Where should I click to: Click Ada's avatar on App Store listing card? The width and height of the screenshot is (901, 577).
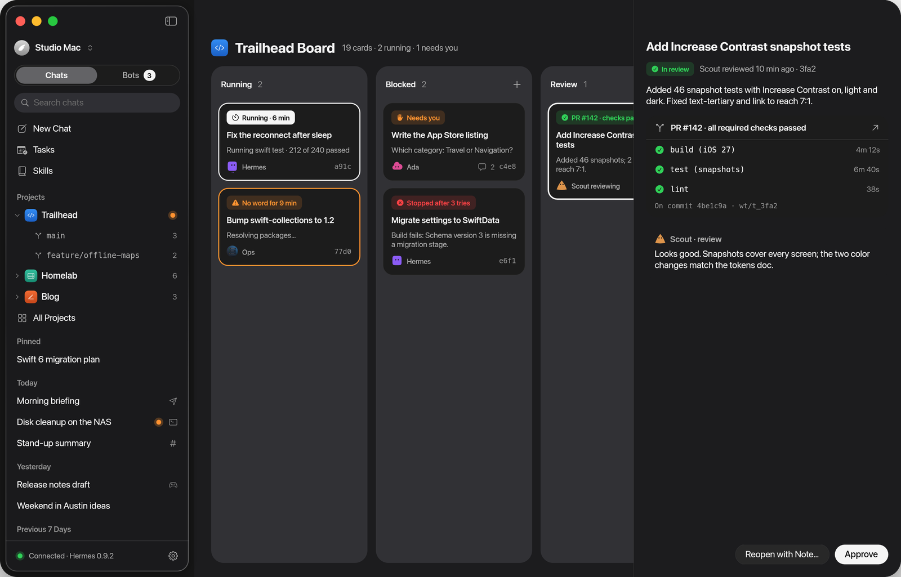point(397,166)
